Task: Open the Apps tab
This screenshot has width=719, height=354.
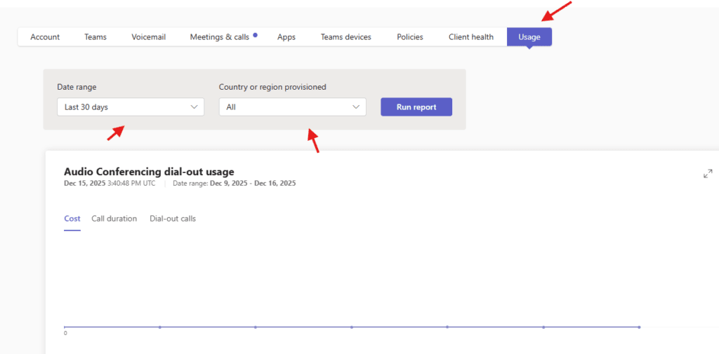Action: (286, 37)
